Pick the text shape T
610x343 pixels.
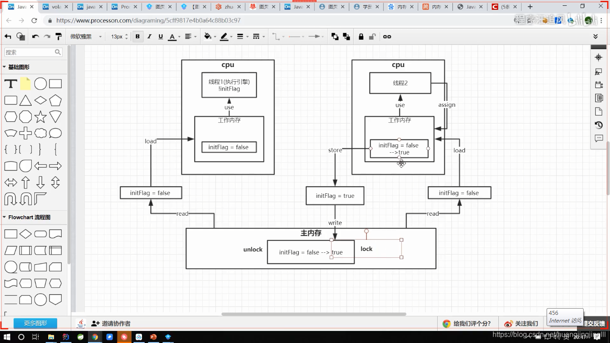click(11, 84)
